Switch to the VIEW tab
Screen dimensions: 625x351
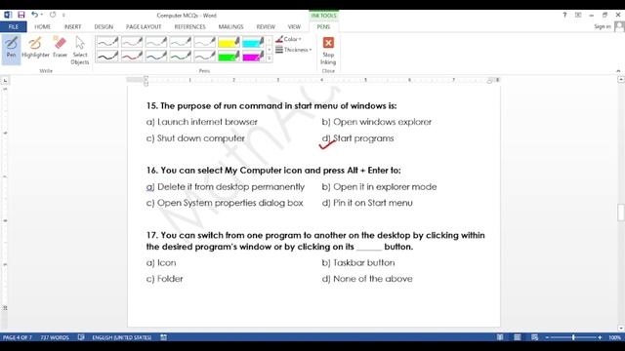point(294,26)
